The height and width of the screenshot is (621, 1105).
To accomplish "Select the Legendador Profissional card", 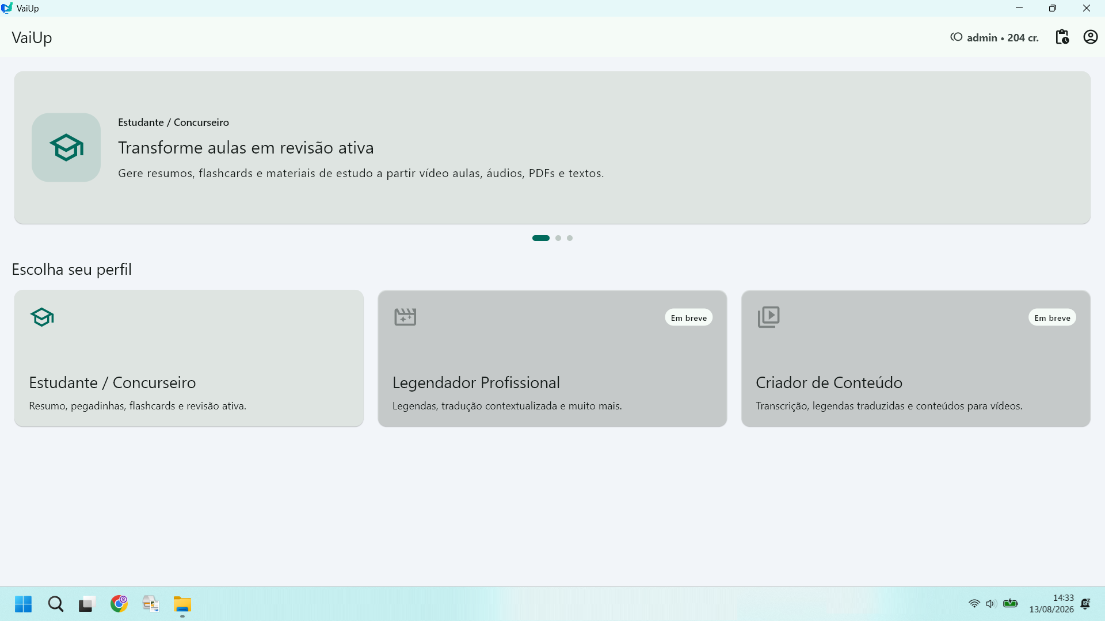I will 552,358.
